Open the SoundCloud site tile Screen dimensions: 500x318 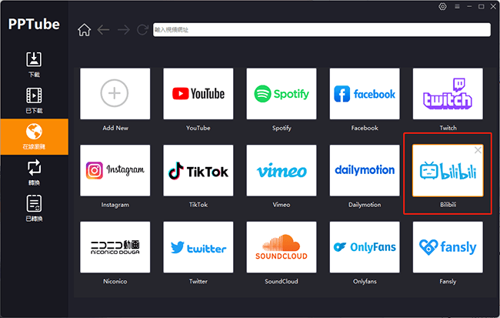click(282, 248)
